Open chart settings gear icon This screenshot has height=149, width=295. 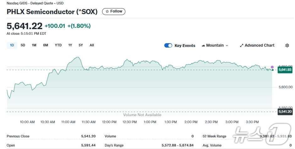point(287,45)
